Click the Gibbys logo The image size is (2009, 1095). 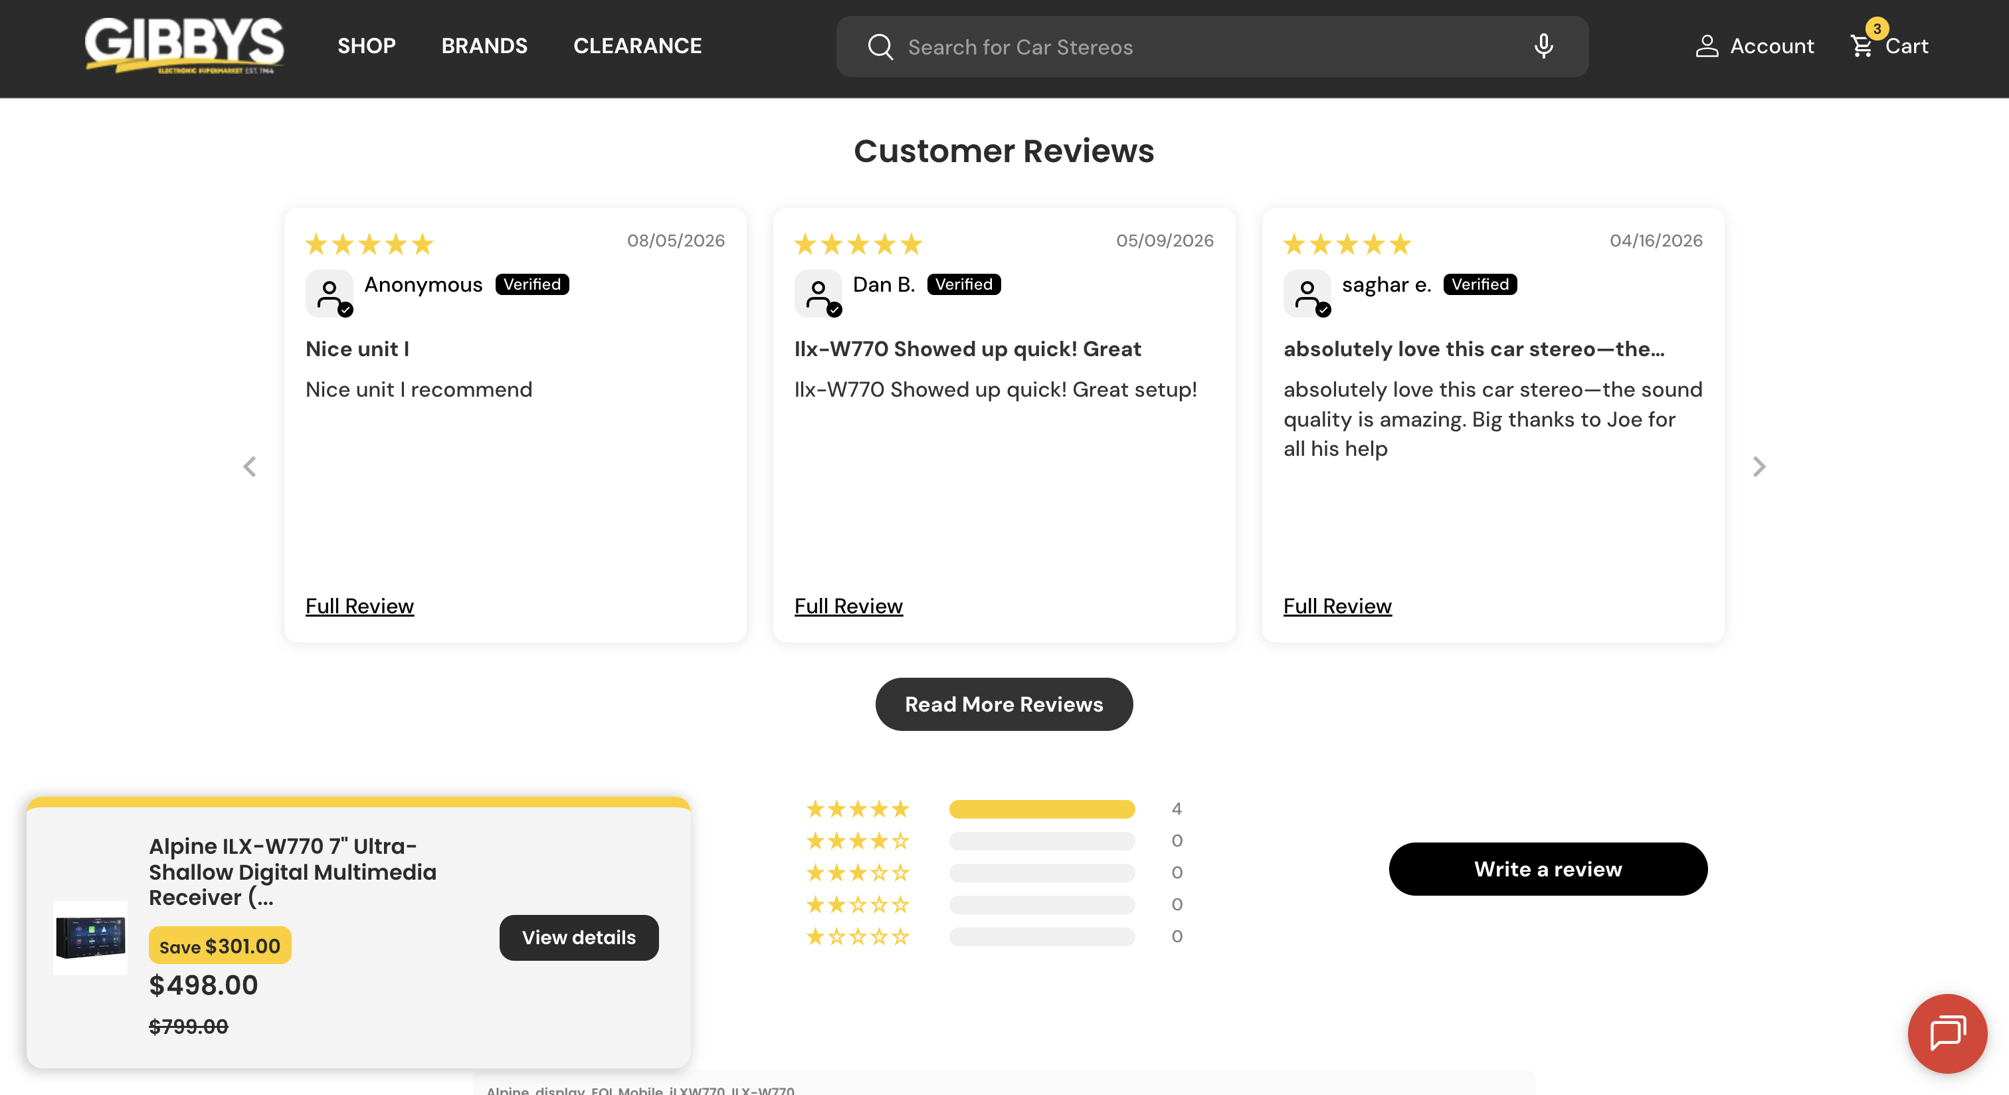pos(184,46)
